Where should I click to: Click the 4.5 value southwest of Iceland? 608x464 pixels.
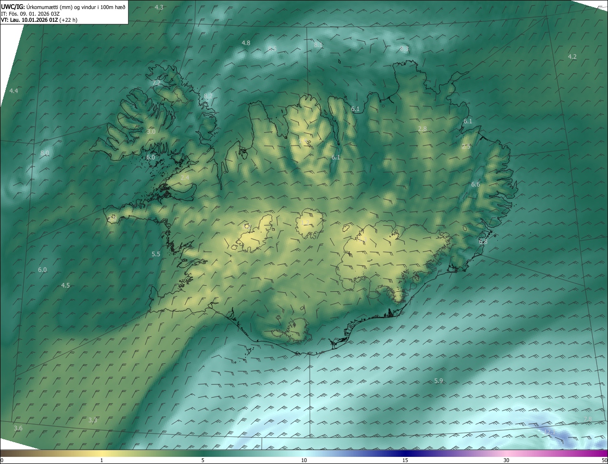(66, 285)
